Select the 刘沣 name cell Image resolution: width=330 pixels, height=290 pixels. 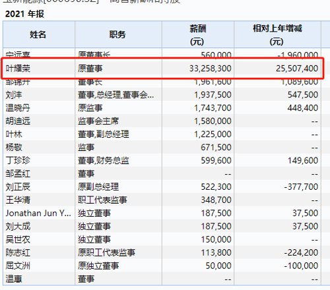click(14, 95)
